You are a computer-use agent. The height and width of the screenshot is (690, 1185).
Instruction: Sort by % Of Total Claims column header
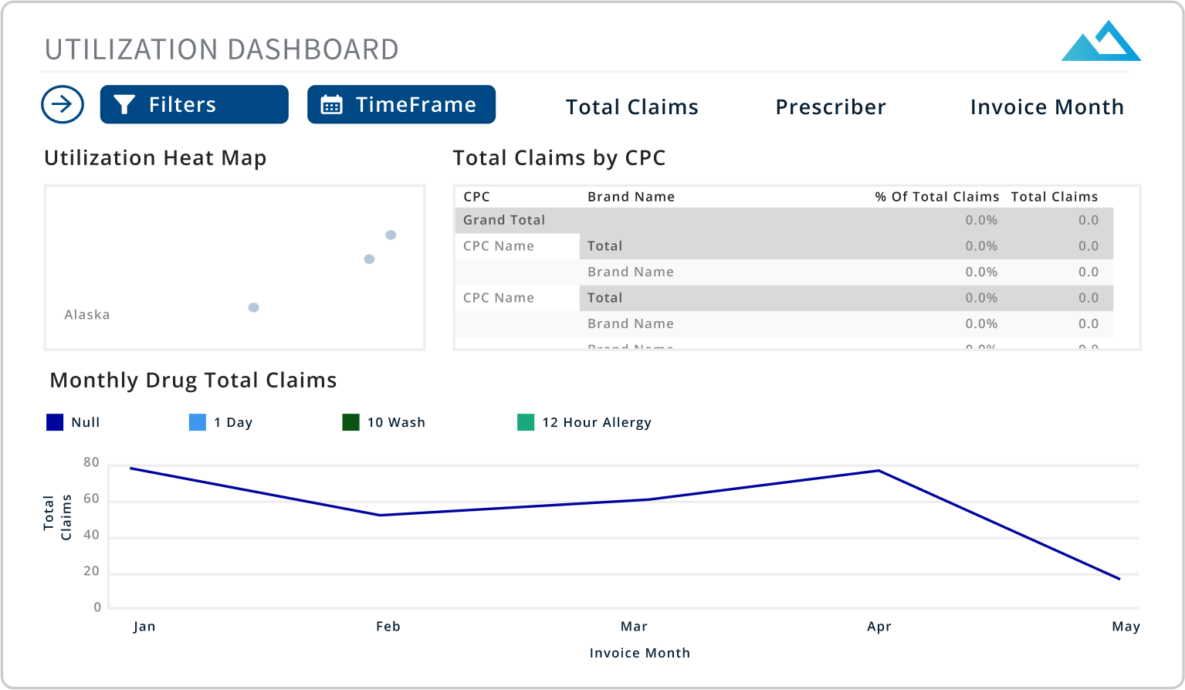(936, 197)
